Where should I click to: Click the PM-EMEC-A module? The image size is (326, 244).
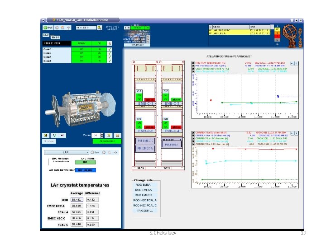pos(145,148)
